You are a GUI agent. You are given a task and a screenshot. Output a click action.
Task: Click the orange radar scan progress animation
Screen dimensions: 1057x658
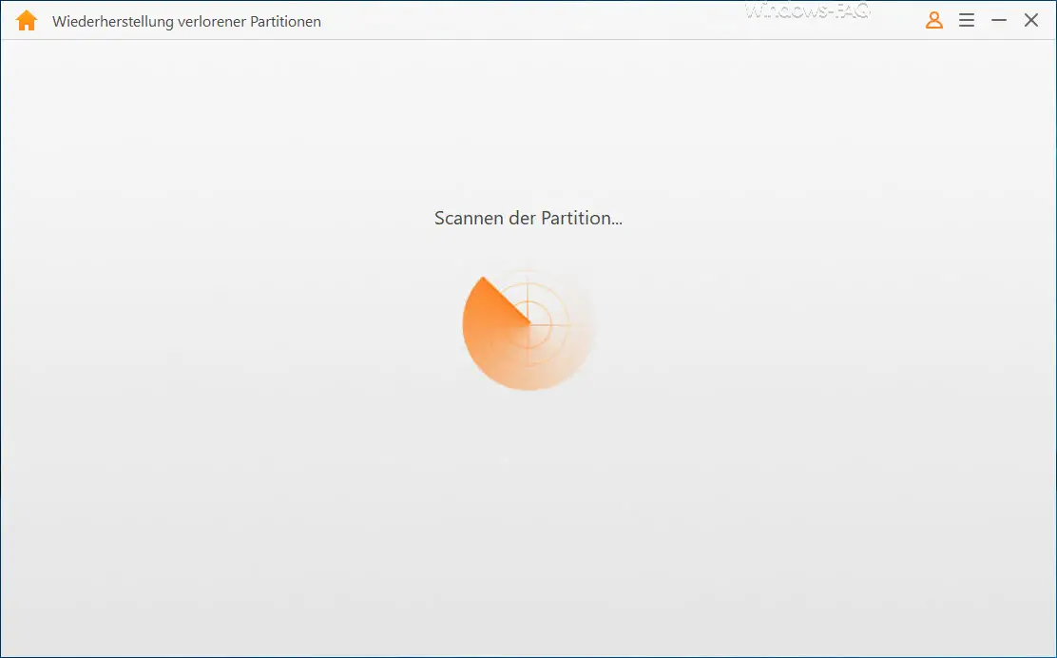[528, 330]
